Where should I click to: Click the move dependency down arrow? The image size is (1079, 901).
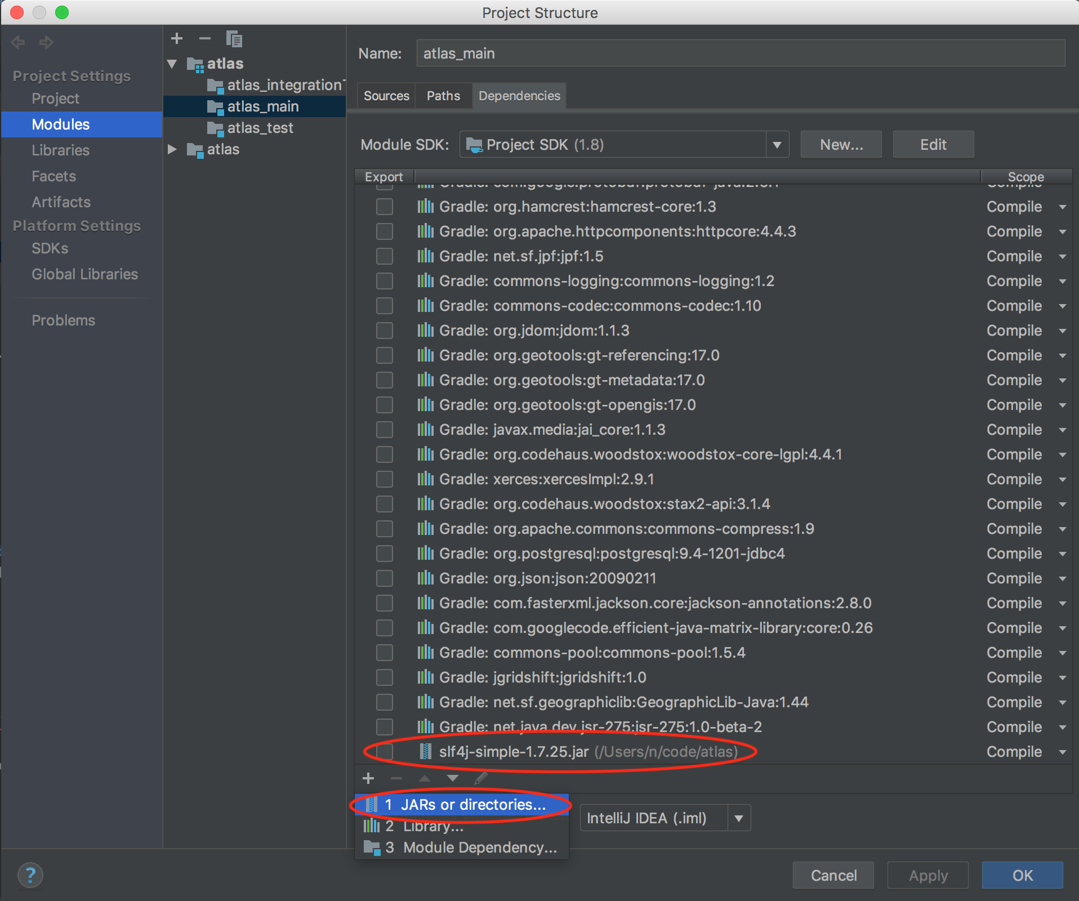[x=452, y=778]
